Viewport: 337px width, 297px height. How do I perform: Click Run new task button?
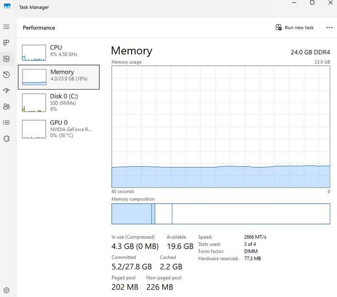295,28
